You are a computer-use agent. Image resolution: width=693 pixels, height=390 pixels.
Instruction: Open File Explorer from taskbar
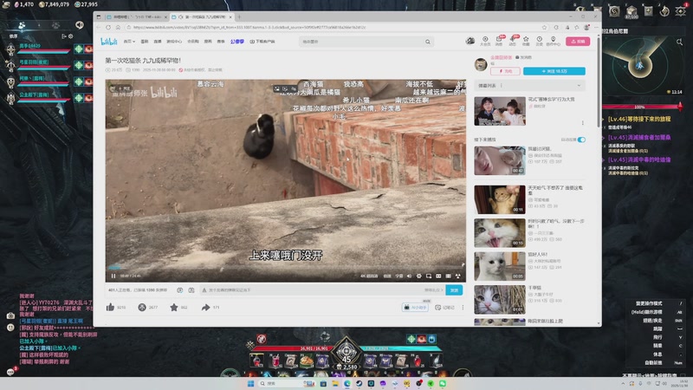(335, 383)
